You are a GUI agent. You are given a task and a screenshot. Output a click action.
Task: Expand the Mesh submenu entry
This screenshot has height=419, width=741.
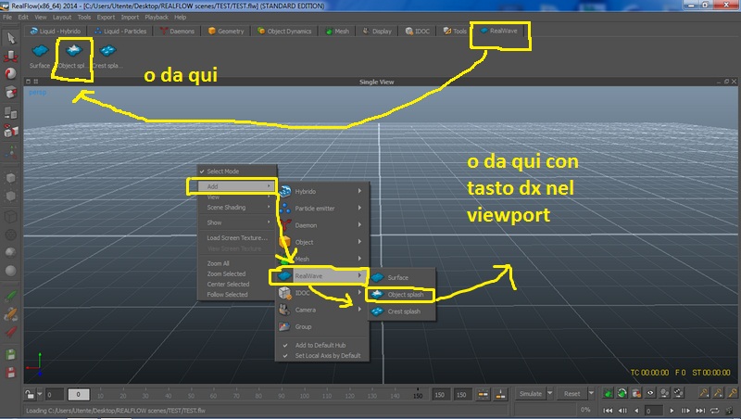click(322, 259)
